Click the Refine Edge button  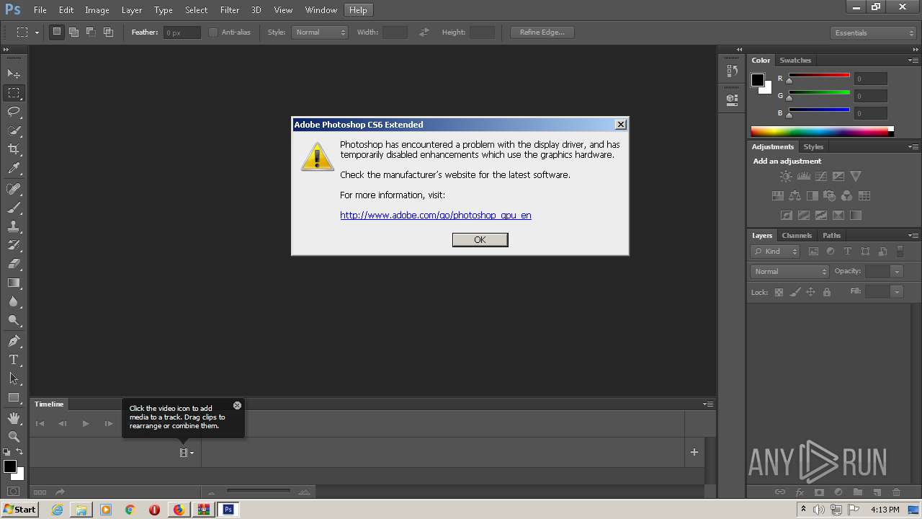[542, 32]
